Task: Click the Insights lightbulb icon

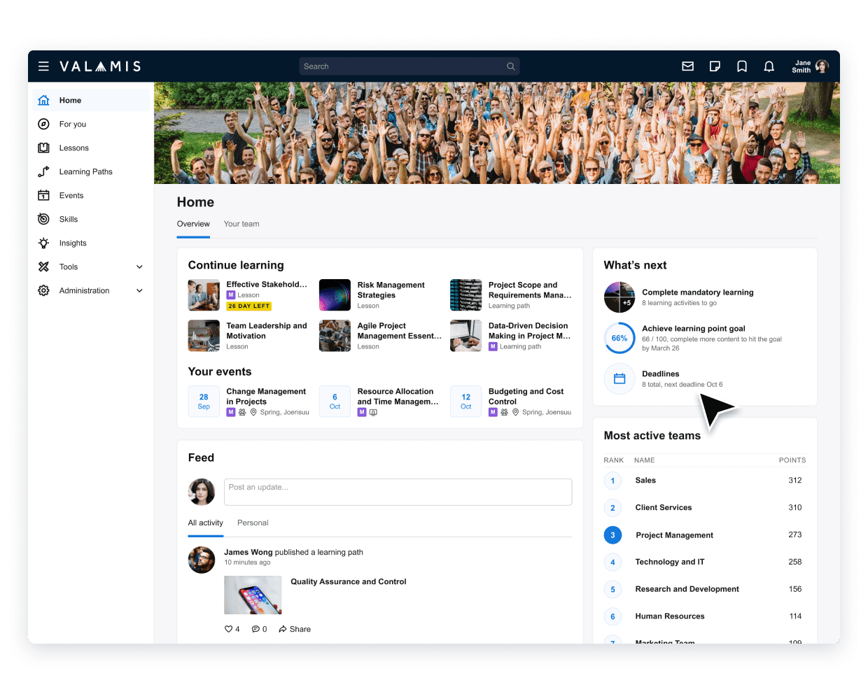Action: pyautogui.click(x=43, y=243)
